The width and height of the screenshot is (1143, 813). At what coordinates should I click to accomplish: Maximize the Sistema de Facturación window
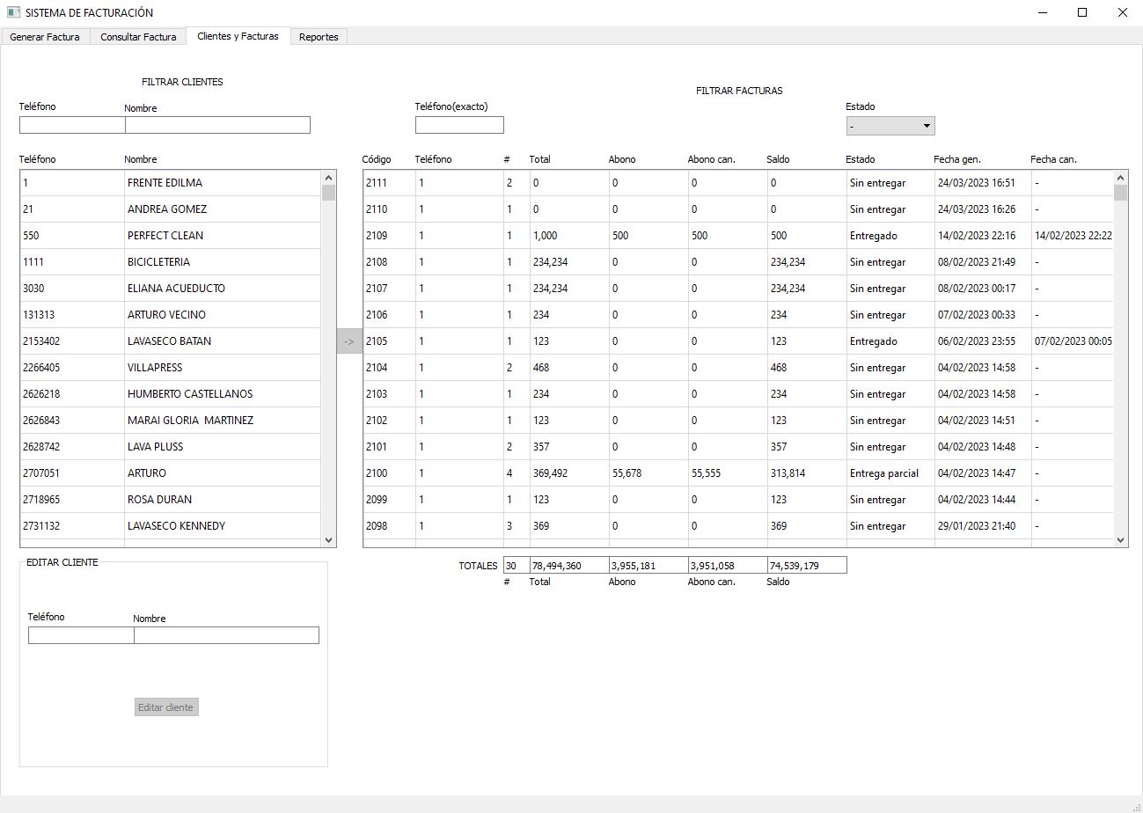coord(1082,12)
